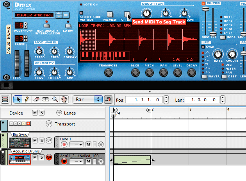Open the Bar snap value dropdown
The width and height of the screenshot is (246, 181).
pos(88,99)
